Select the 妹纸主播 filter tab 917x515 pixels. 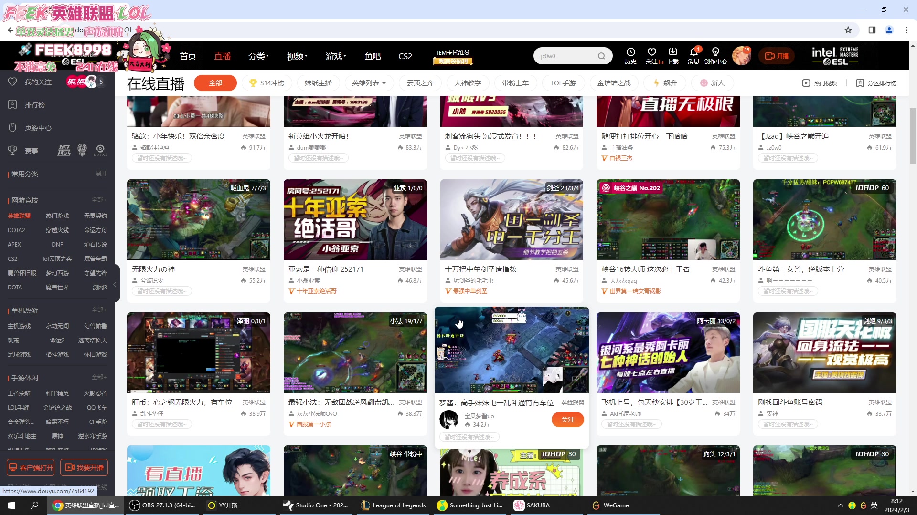(x=318, y=83)
